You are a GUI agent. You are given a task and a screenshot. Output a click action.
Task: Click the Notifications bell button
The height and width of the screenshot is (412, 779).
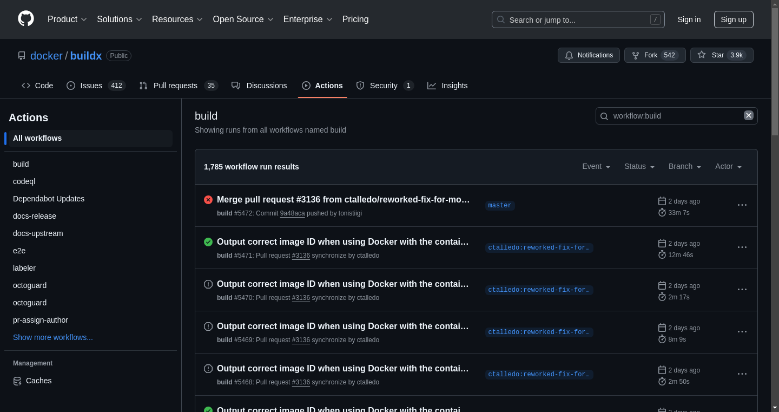(589, 55)
